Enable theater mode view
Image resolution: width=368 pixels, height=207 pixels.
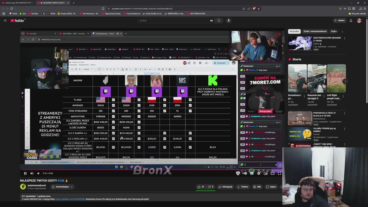coord(273,173)
